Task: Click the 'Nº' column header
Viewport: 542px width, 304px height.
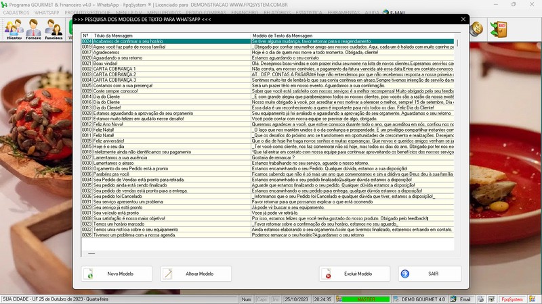Action: [x=85, y=36]
